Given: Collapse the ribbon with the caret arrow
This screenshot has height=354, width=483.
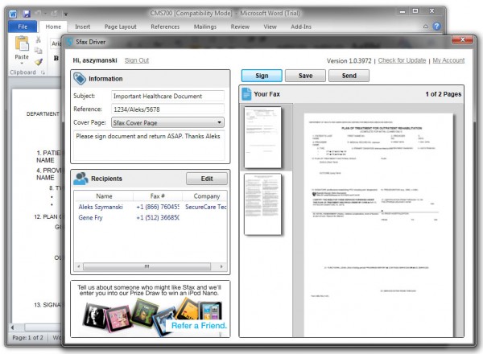Looking at the screenshot, I should [x=426, y=27].
